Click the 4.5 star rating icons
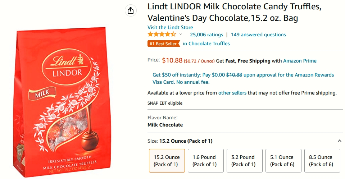 click(x=162, y=34)
